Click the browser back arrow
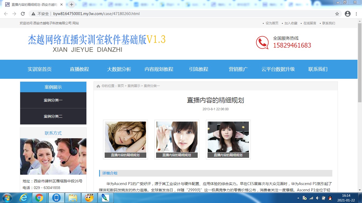362x203 pixels. (x=6, y=14)
